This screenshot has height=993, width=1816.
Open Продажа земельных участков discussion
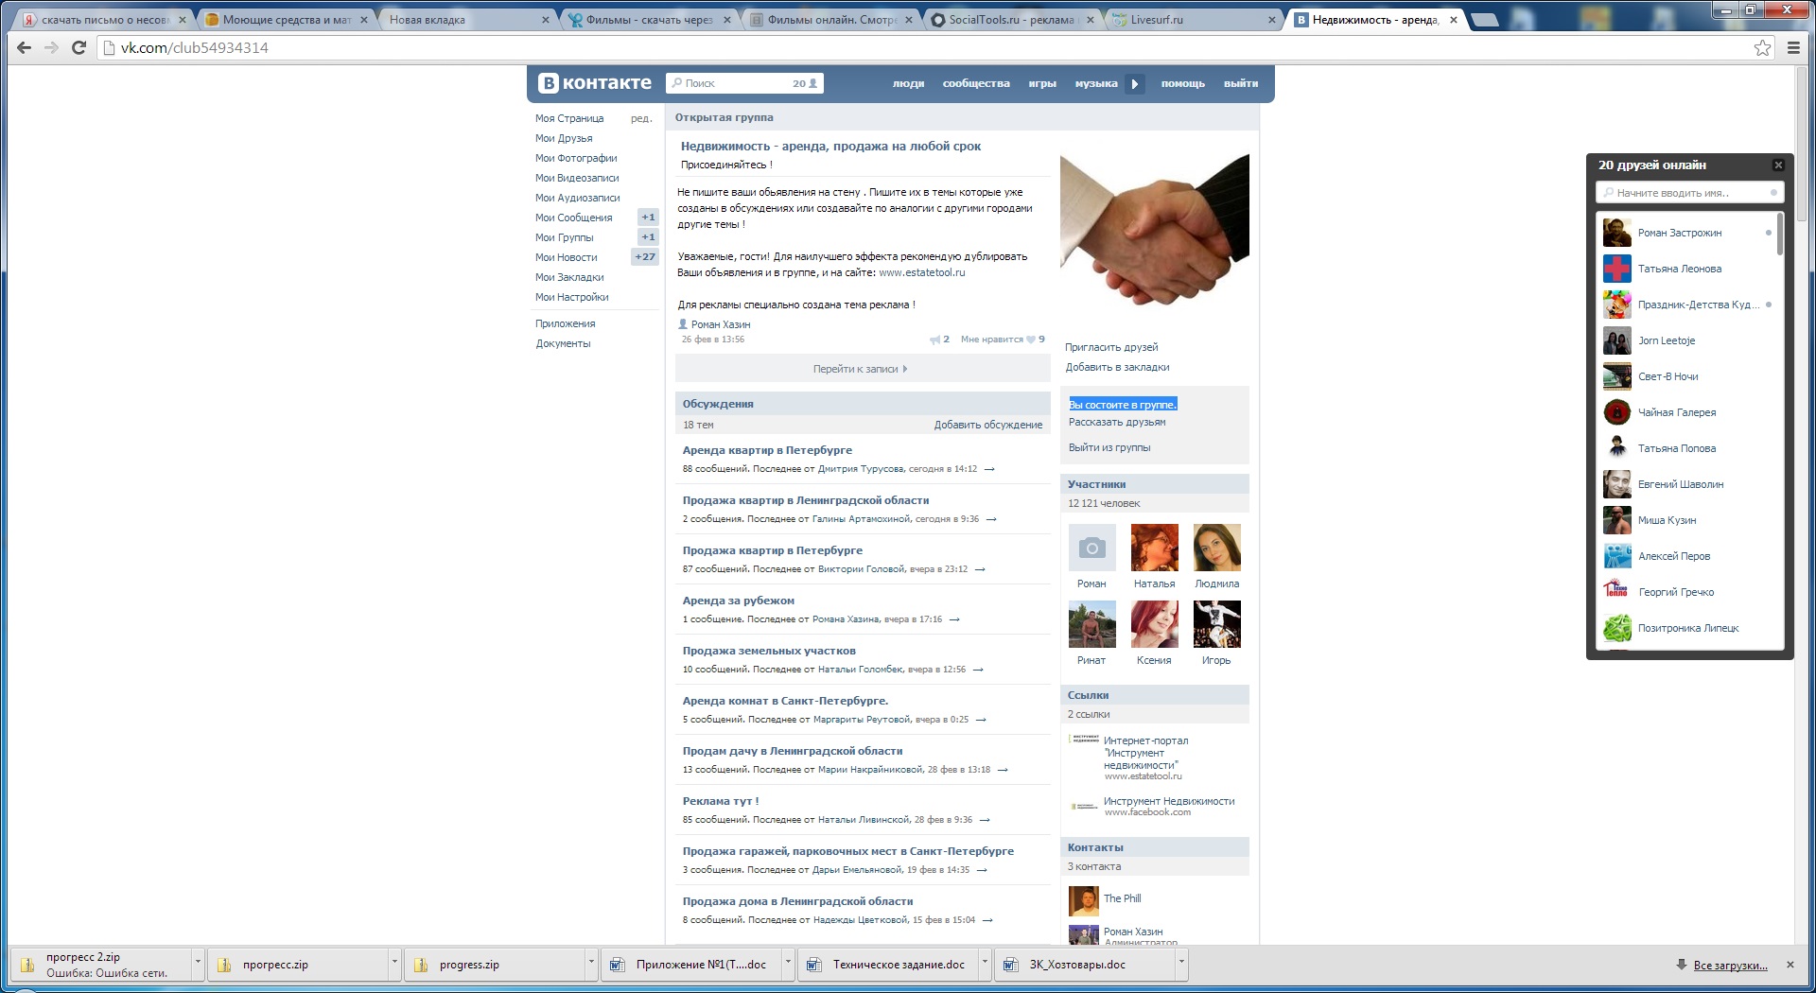(x=769, y=651)
